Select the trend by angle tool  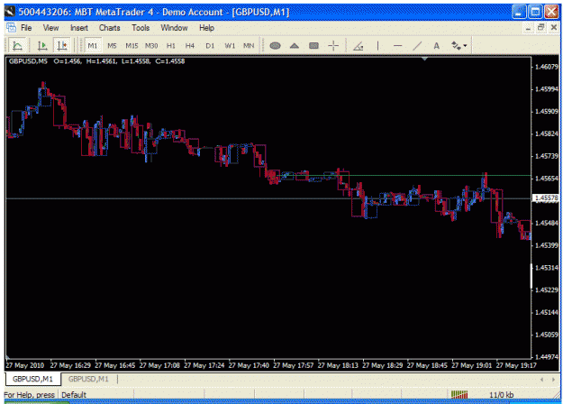pyautogui.click(x=359, y=46)
